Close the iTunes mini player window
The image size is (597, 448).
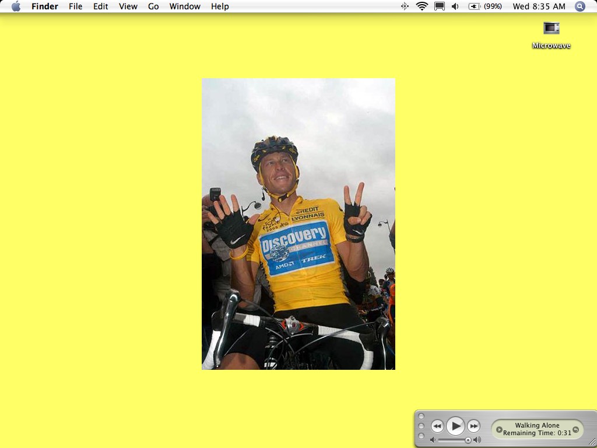[421, 416]
